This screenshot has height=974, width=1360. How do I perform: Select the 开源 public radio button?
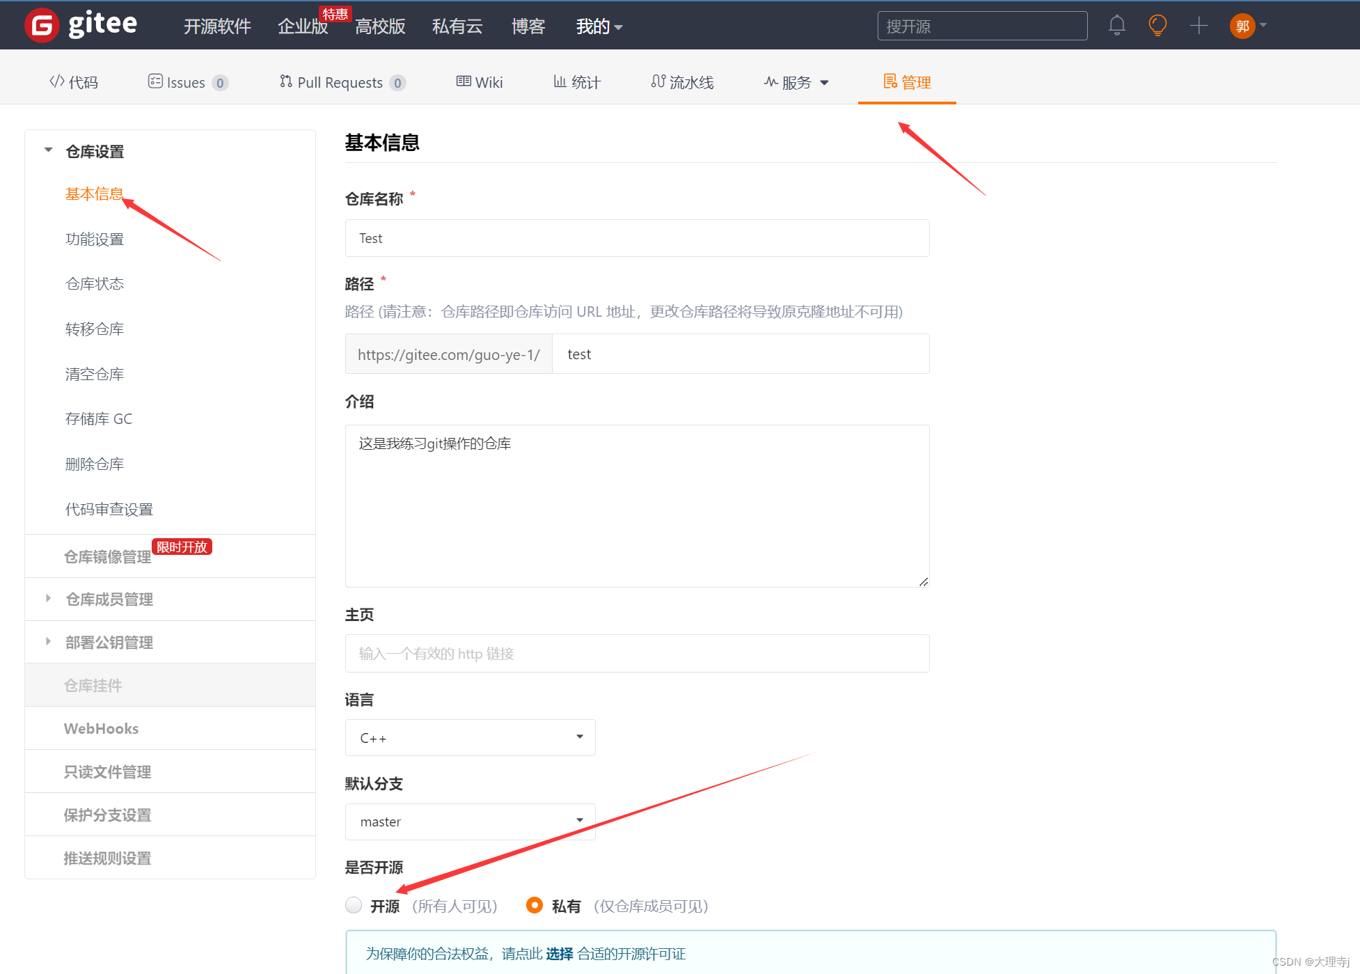(x=354, y=905)
